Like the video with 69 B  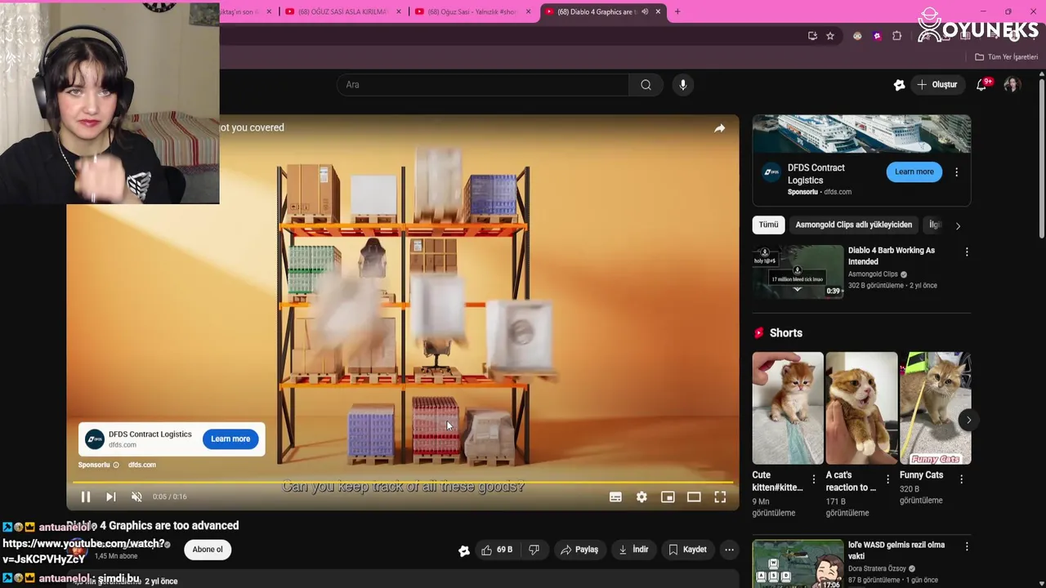pyautogui.click(x=497, y=550)
